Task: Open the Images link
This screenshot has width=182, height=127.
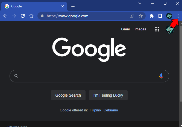Action: pos(140,29)
